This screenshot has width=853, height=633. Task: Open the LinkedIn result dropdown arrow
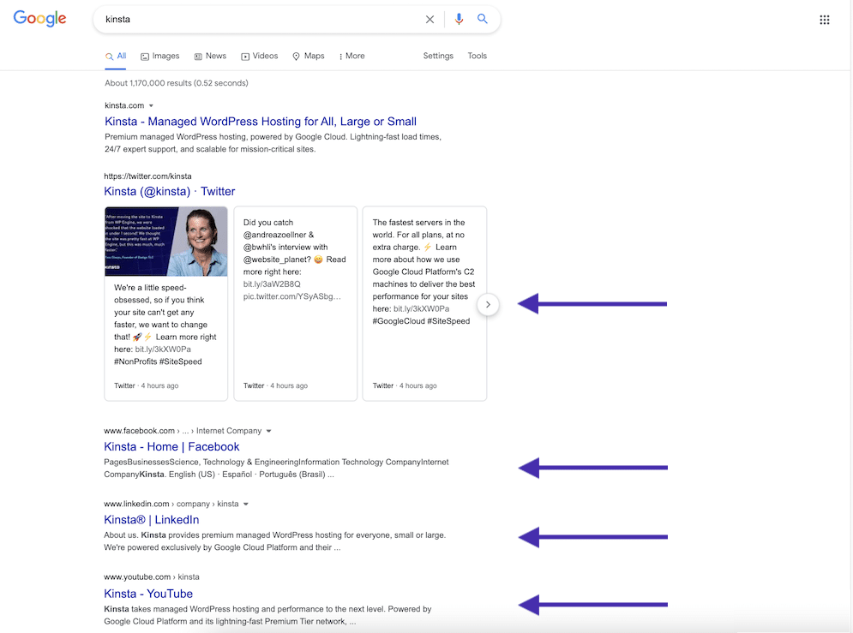click(x=245, y=505)
